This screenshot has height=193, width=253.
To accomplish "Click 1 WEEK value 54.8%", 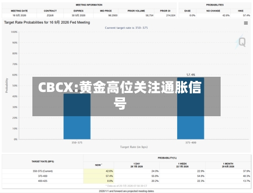I will point(201,176).
